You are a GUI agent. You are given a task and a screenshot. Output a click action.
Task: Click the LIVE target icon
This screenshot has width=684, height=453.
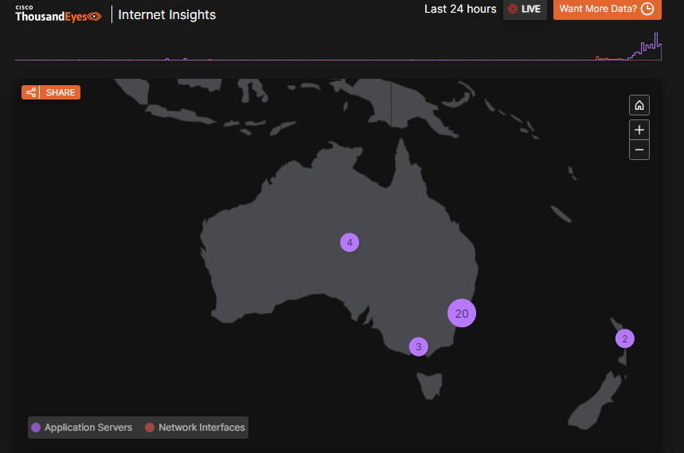513,9
